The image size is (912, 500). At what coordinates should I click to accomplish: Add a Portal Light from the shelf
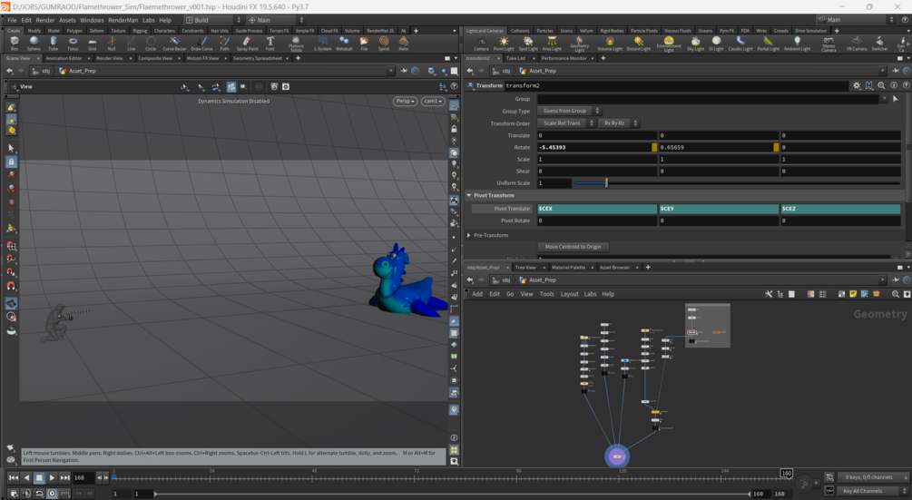point(769,44)
